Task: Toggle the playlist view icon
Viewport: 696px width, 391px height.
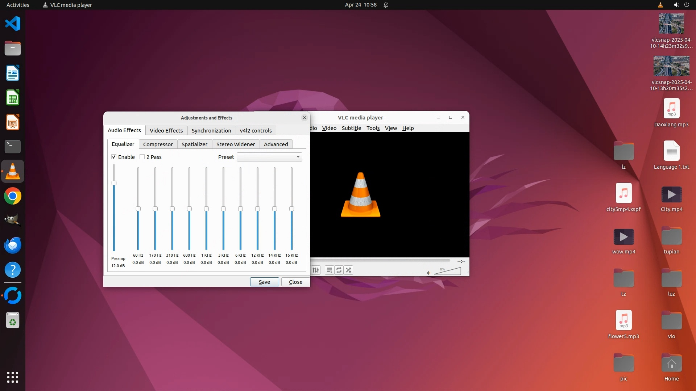Action: (329, 270)
